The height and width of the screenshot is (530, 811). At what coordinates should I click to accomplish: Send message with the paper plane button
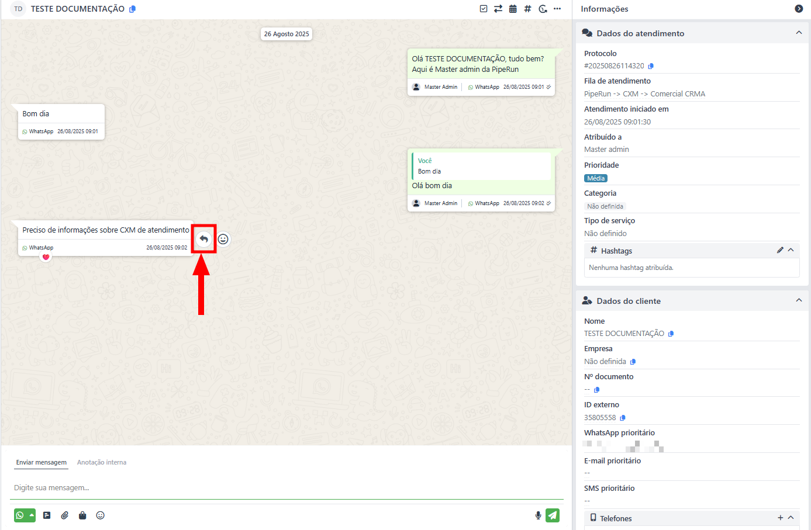coord(553,515)
